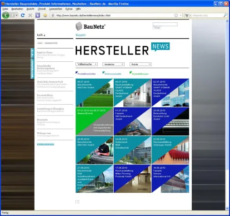Open the 17.06.2010 Raumausstattung flooring tile

tap(132, 179)
